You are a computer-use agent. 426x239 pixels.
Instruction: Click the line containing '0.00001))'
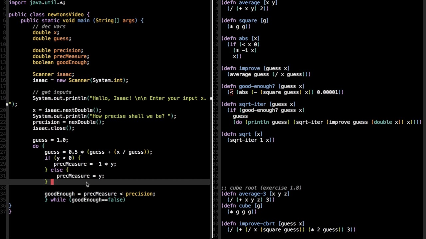[x=286, y=92]
